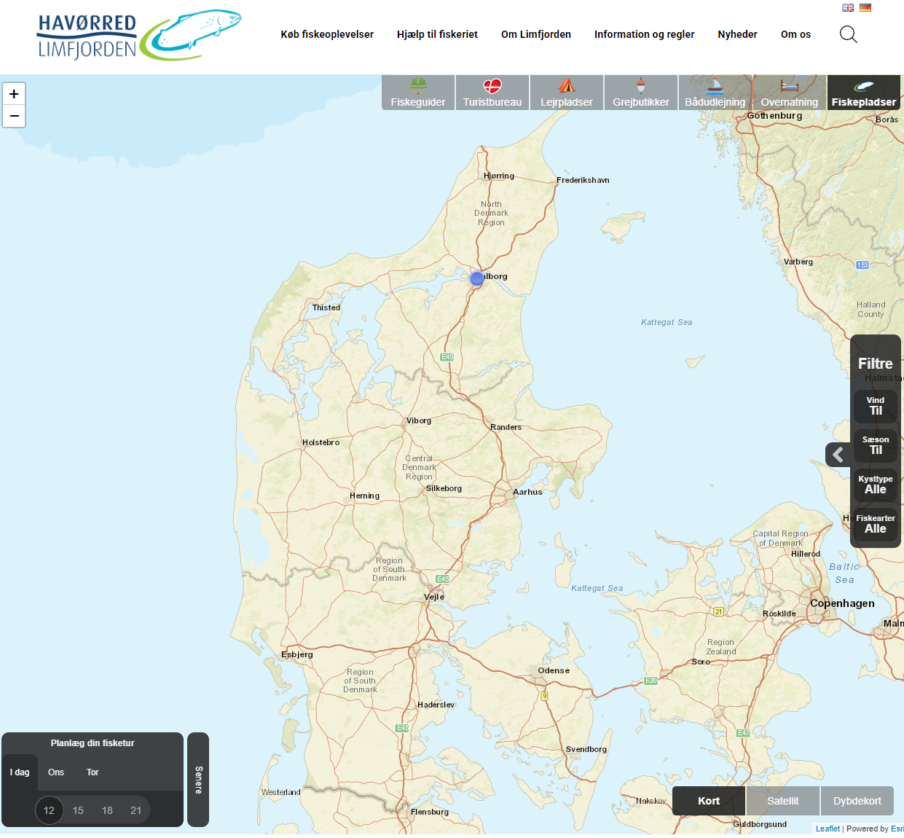Expand the Senere forecast days
The image size is (904, 838).
point(198,780)
